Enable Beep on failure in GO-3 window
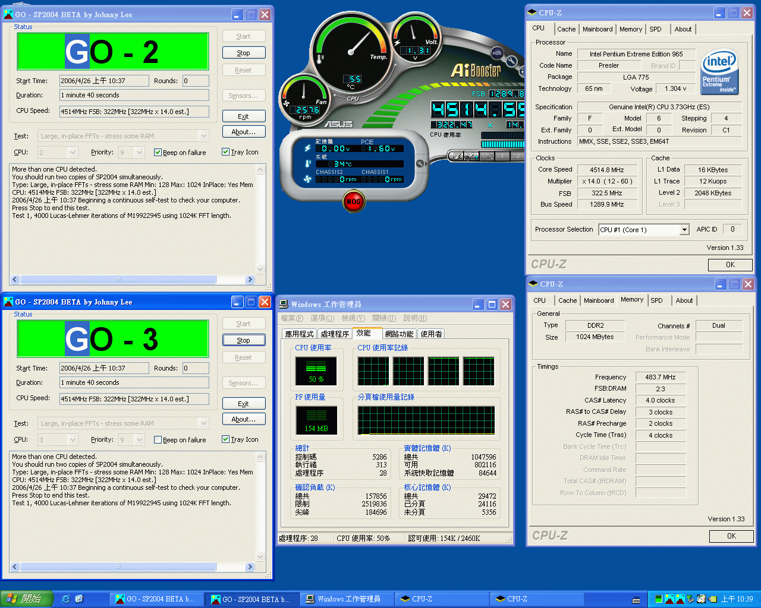 click(158, 440)
